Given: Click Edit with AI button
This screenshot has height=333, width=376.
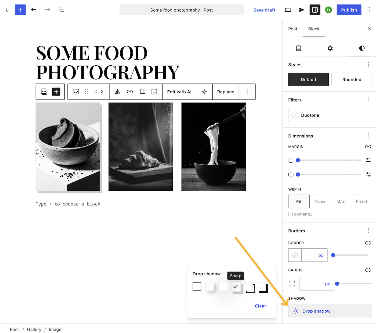Looking at the screenshot, I should (x=179, y=92).
